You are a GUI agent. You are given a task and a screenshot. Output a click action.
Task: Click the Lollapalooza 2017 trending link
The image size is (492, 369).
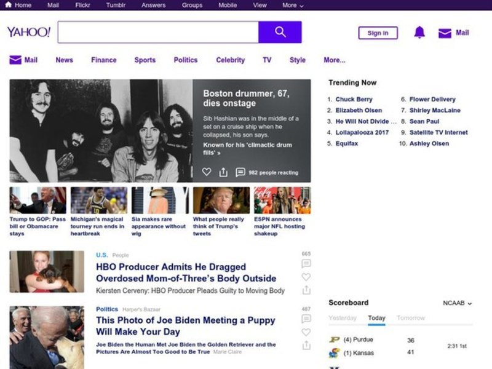(x=362, y=133)
